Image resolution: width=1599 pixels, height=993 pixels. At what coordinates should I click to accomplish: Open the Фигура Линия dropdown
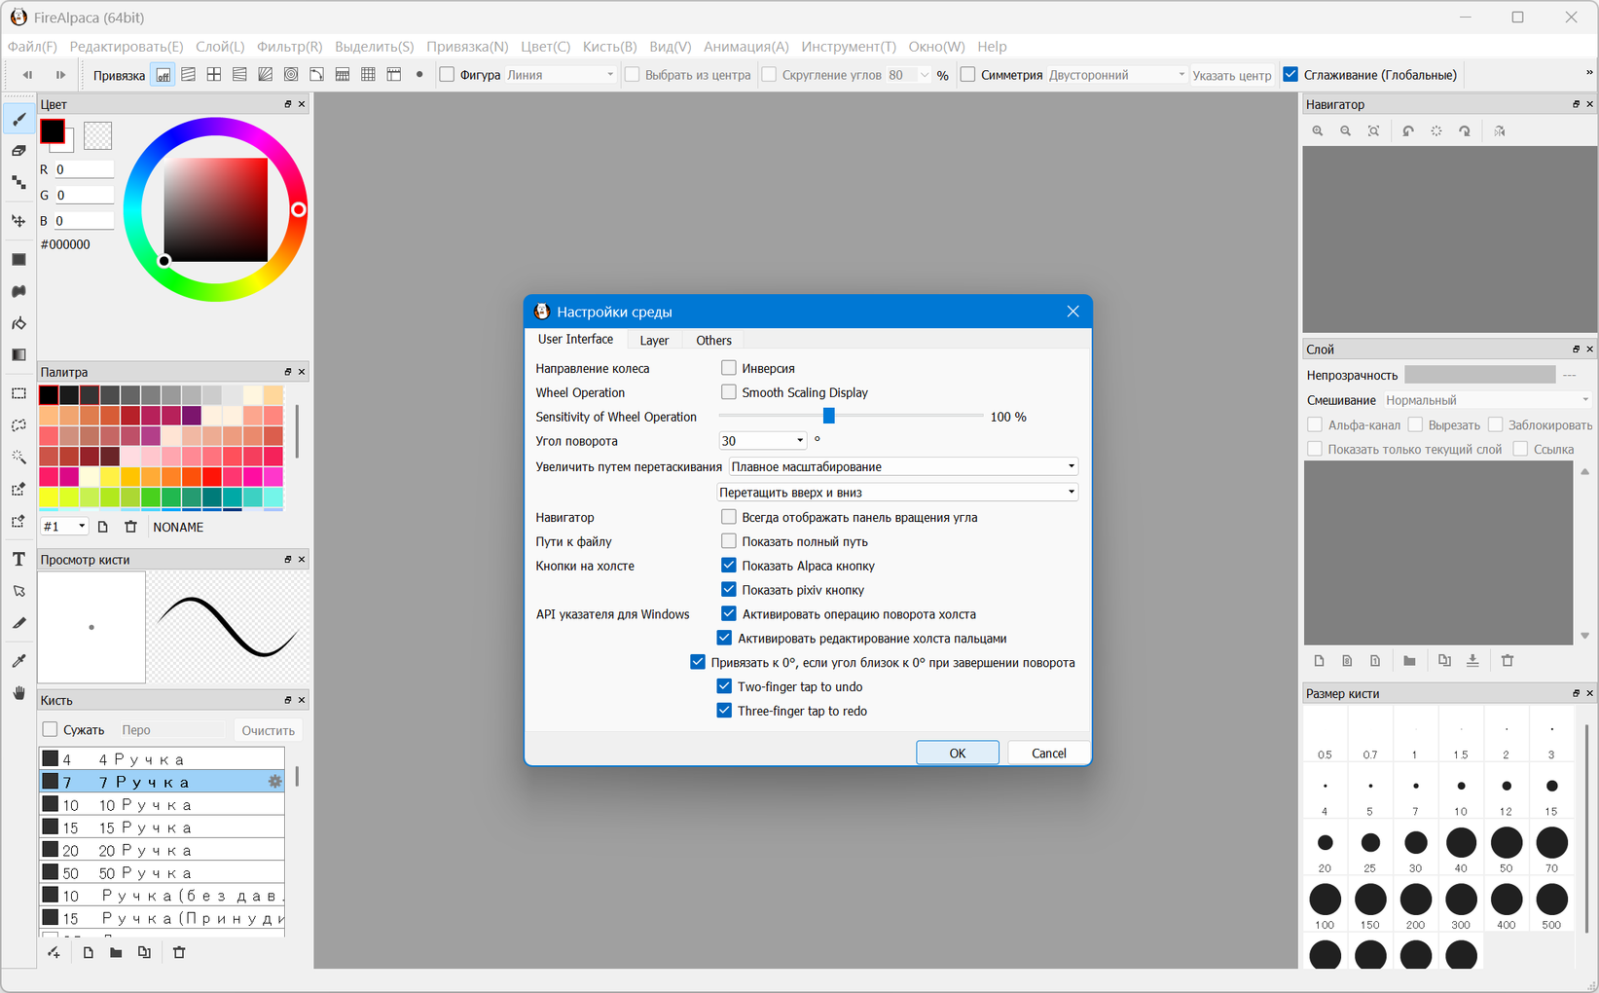pos(561,75)
